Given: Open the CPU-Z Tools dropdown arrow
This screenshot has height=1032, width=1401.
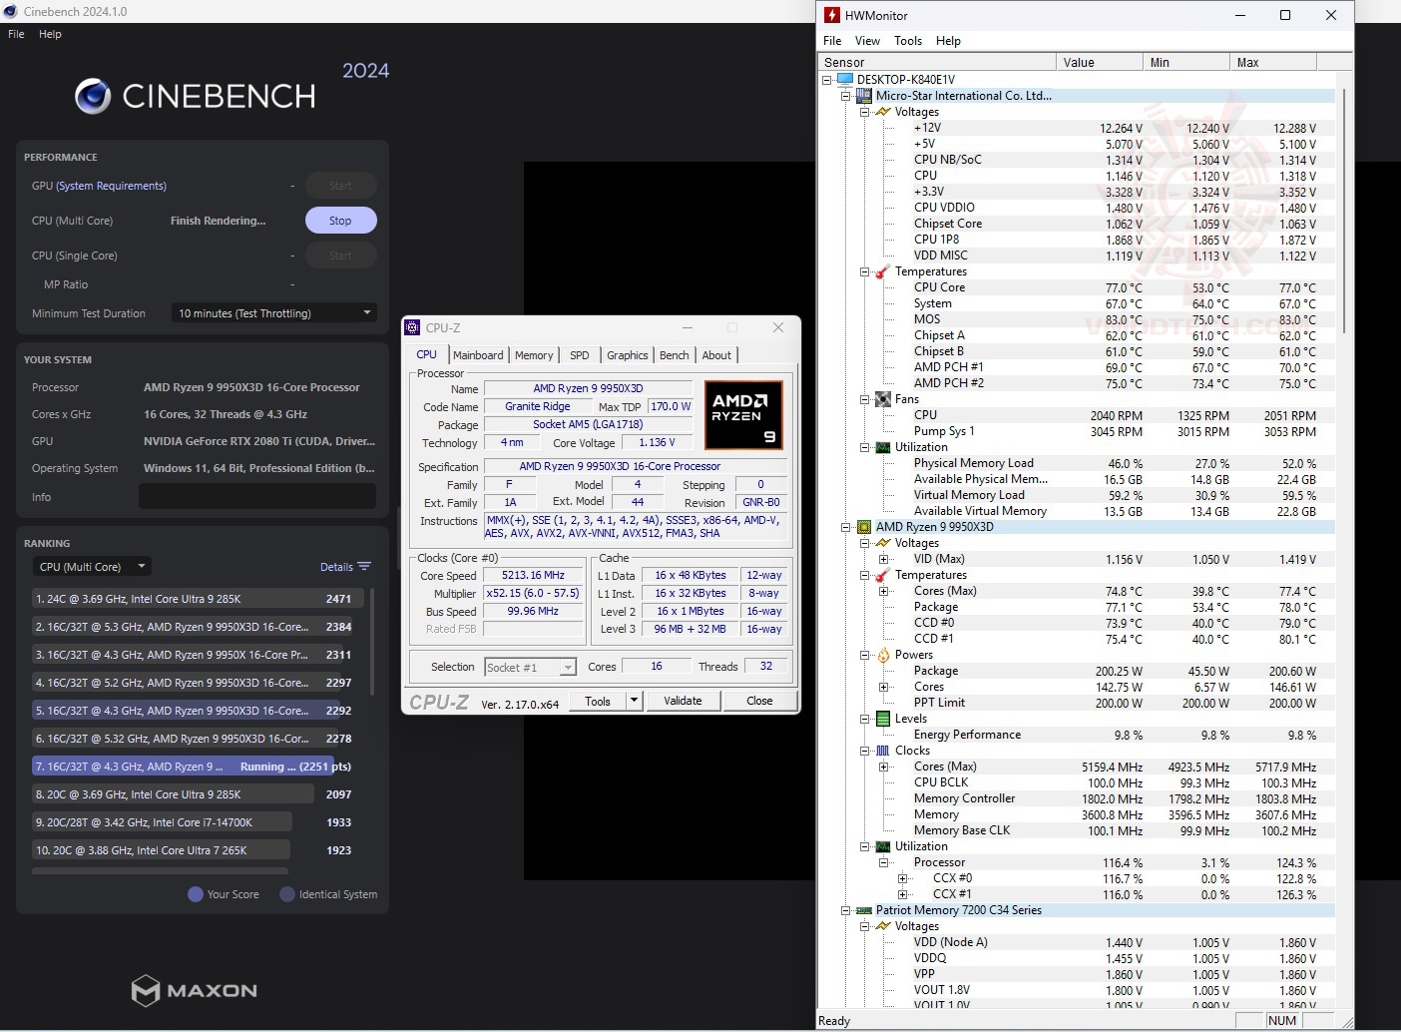Looking at the screenshot, I should [634, 701].
